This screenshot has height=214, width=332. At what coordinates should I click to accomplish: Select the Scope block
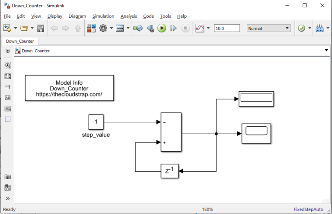(256, 134)
